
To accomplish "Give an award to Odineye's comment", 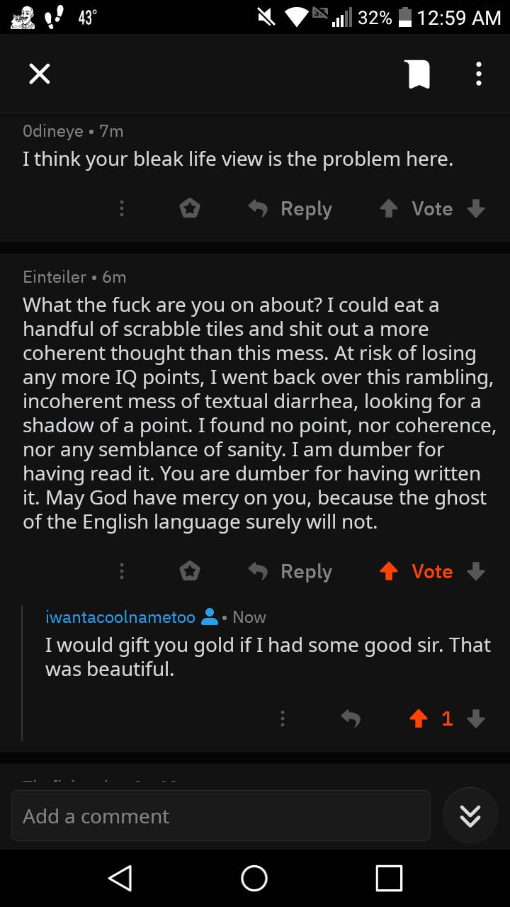I will (190, 208).
